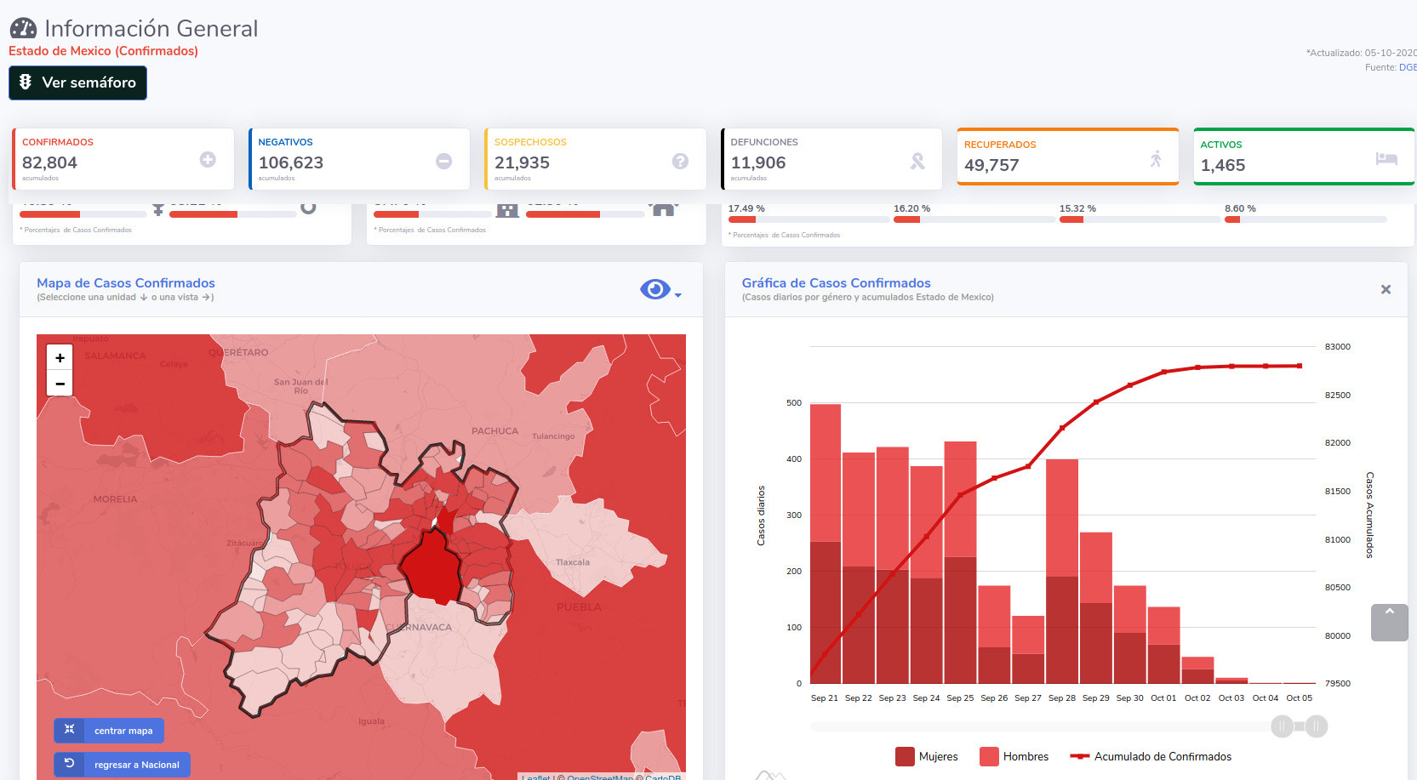1417x780 pixels.
Task: Click the 17.49 % percentage label
Action: [x=746, y=208]
